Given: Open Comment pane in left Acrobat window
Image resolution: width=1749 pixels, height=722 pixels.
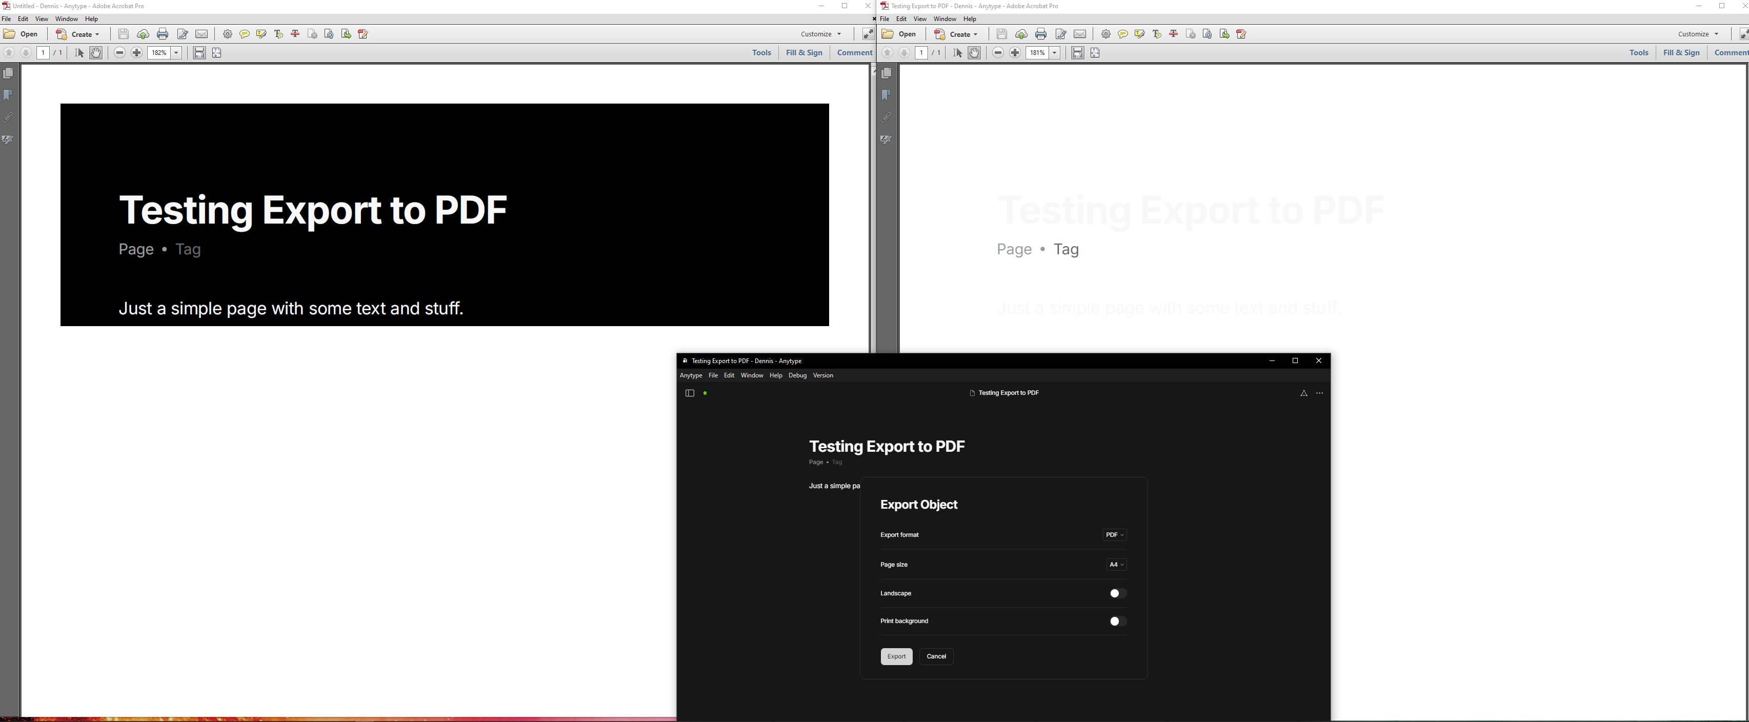Looking at the screenshot, I should tap(854, 53).
